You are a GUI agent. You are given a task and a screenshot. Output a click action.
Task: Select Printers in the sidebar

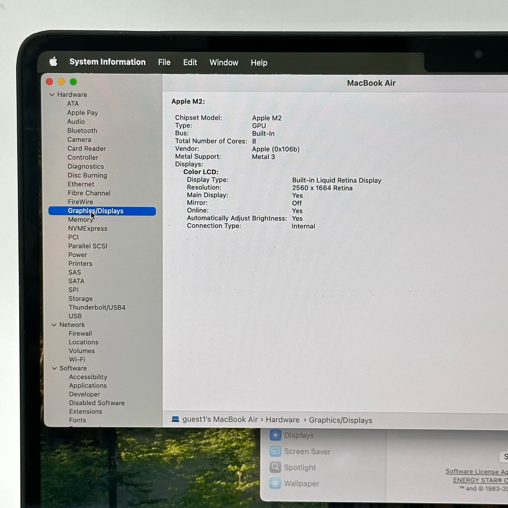[x=80, y=263]
